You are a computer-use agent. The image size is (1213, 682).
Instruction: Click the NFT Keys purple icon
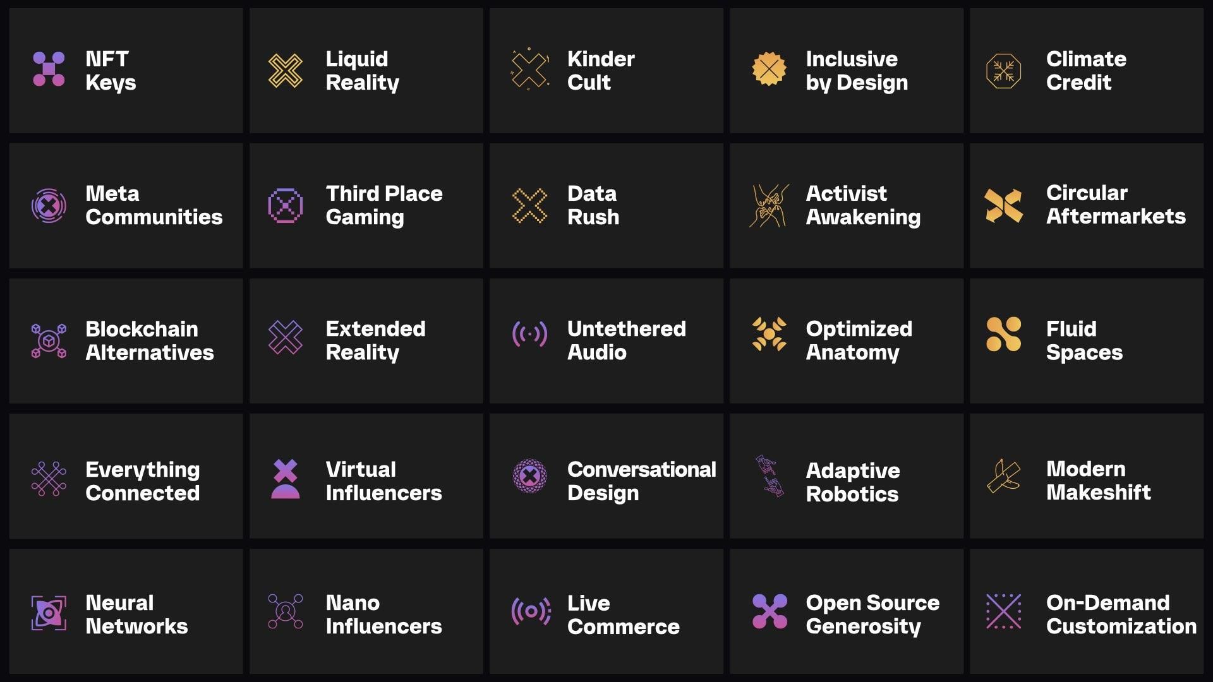(49, 69)
